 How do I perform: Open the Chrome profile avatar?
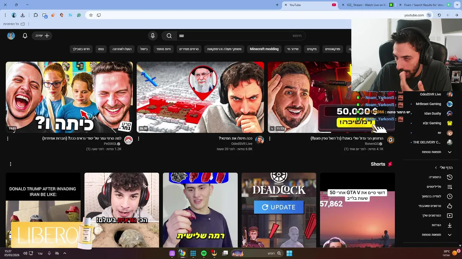tap(14, 15)
